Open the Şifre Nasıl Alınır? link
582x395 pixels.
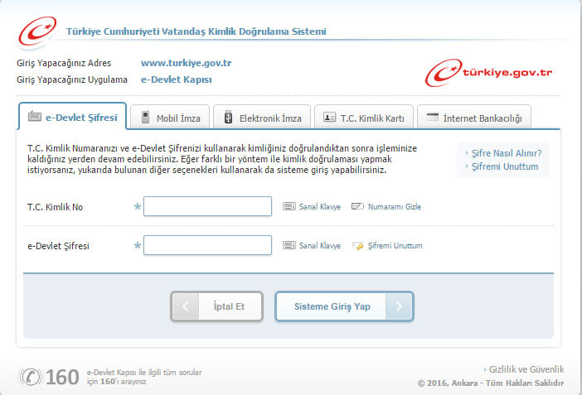(x=506, y=153)
